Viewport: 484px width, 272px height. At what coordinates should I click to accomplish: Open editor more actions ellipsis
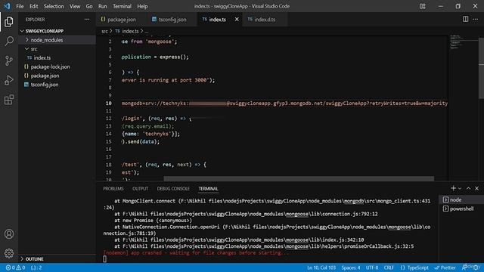click(x=476, y=19)
